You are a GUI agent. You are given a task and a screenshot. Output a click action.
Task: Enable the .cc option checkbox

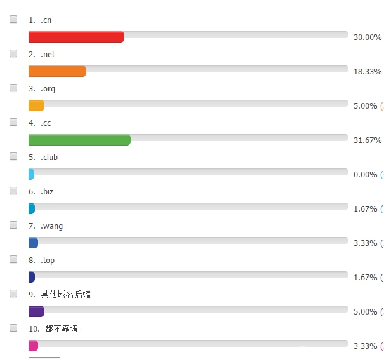(13, 122)
